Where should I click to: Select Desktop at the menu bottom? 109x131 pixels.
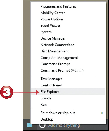pos(68,119)
